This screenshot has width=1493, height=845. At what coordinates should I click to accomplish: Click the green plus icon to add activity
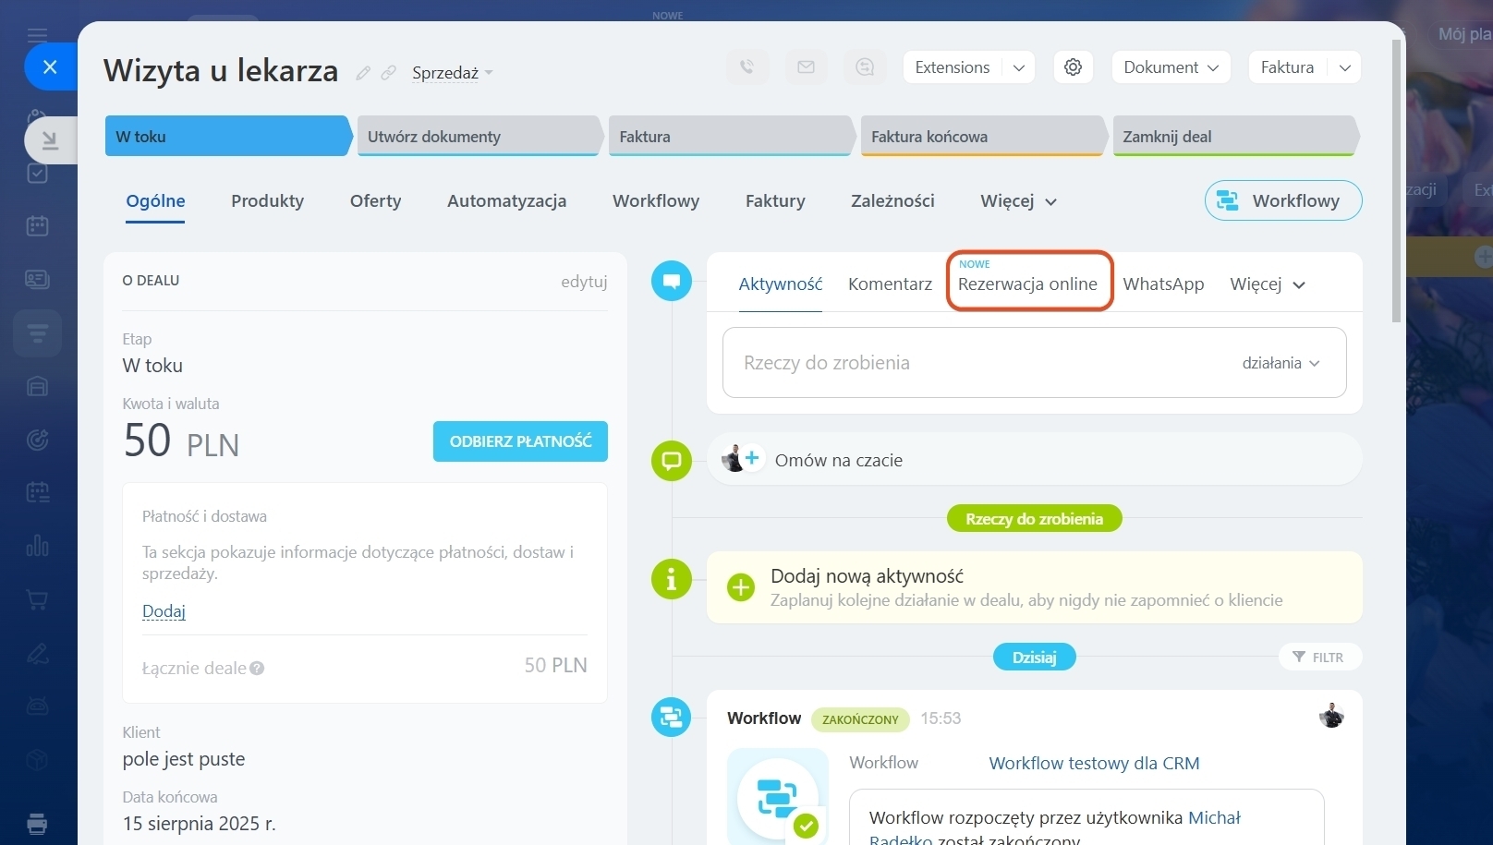(x=741, y=587)
